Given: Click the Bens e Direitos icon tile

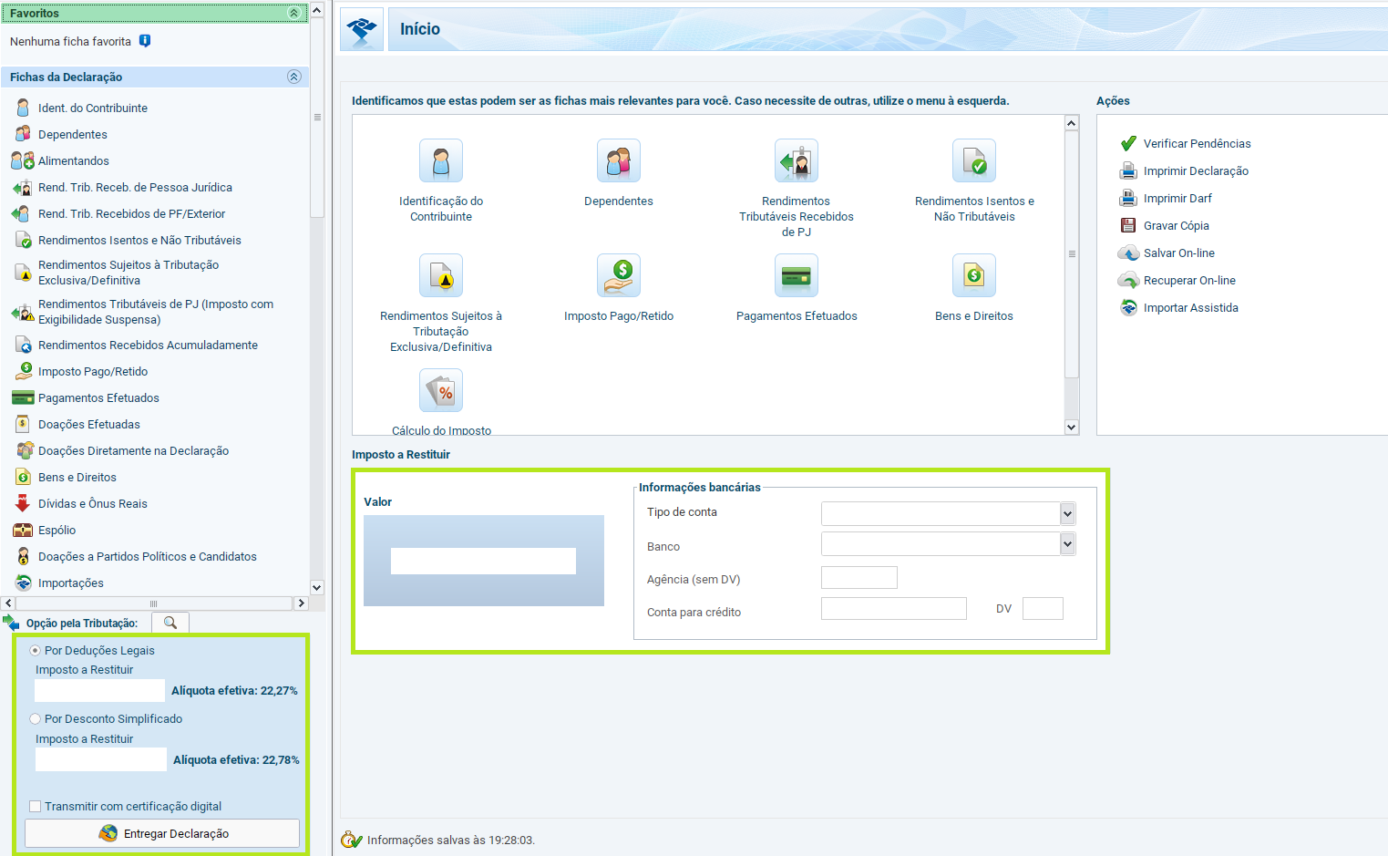Looking at the screenshot, I should 973,275.
